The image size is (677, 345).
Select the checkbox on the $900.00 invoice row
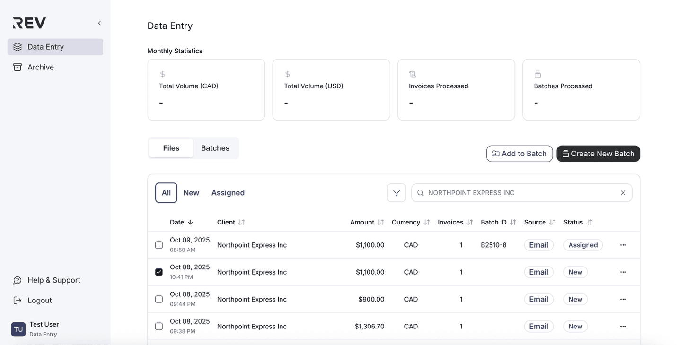(x=158, y=299)
